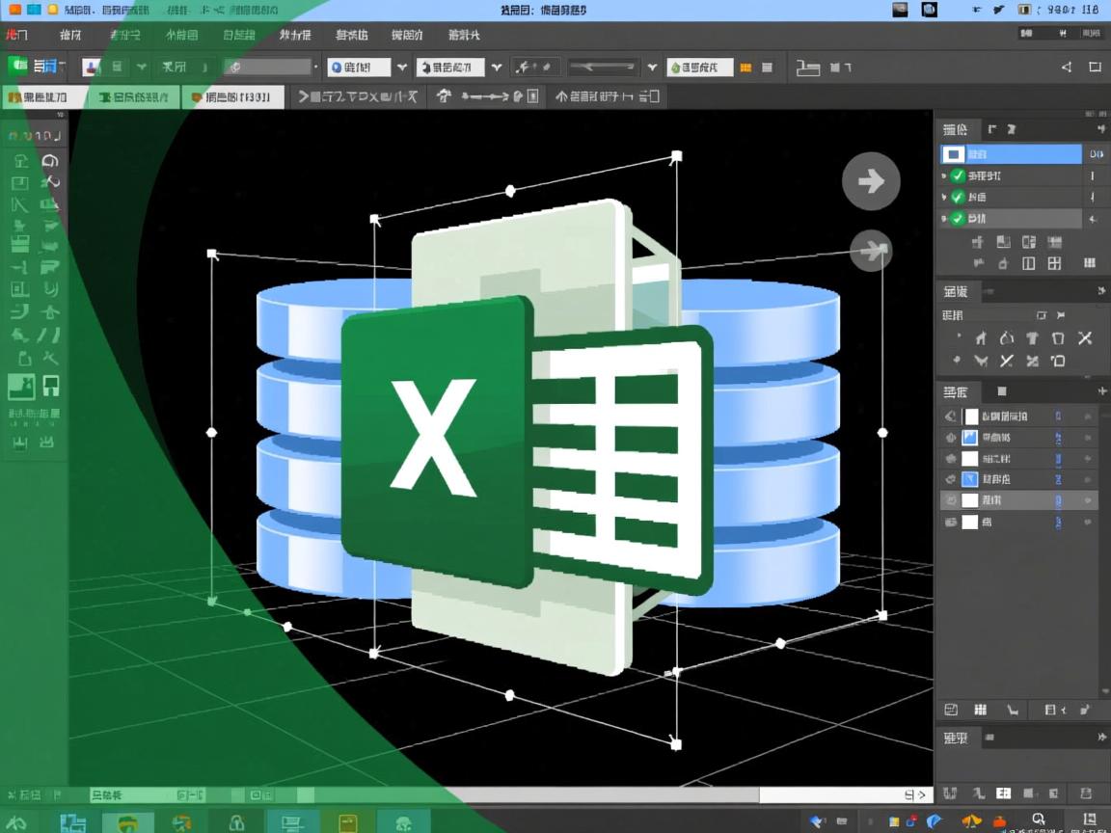The image size is (1111, 833).
Task: Open dropdown arrow right of the second white combo box
Action: pyautogui.click(x=497, y=67)
